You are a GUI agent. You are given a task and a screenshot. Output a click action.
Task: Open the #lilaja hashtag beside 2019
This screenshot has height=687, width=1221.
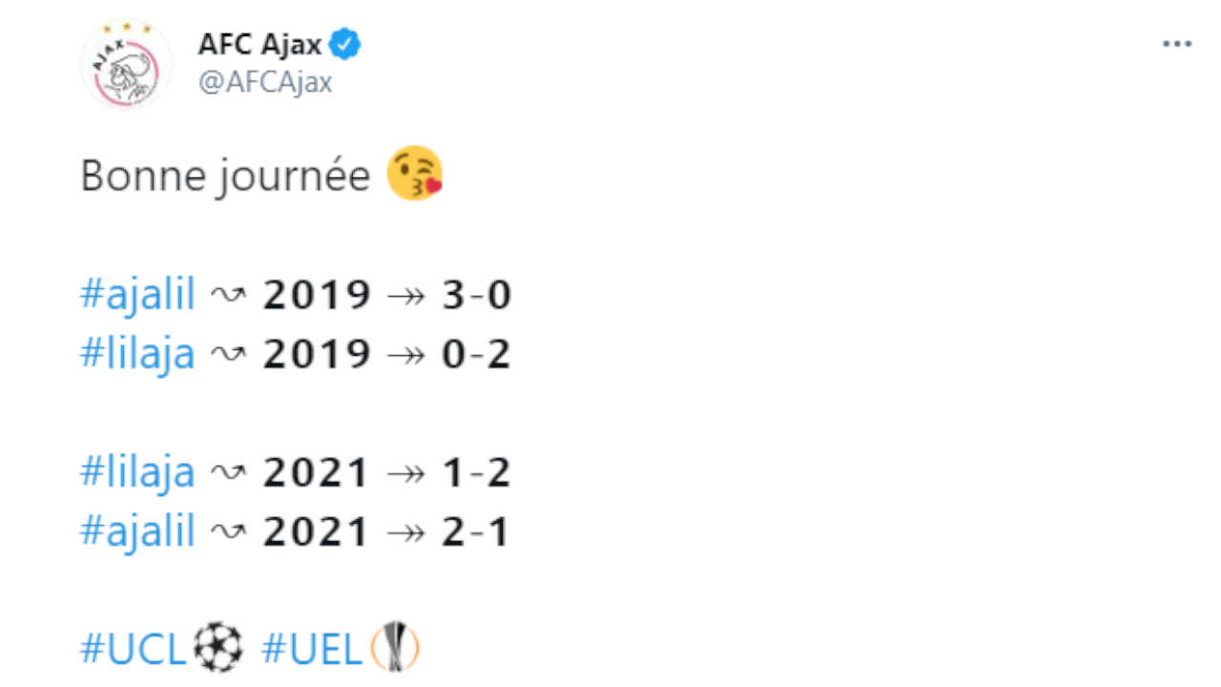(x=137, y=354)
